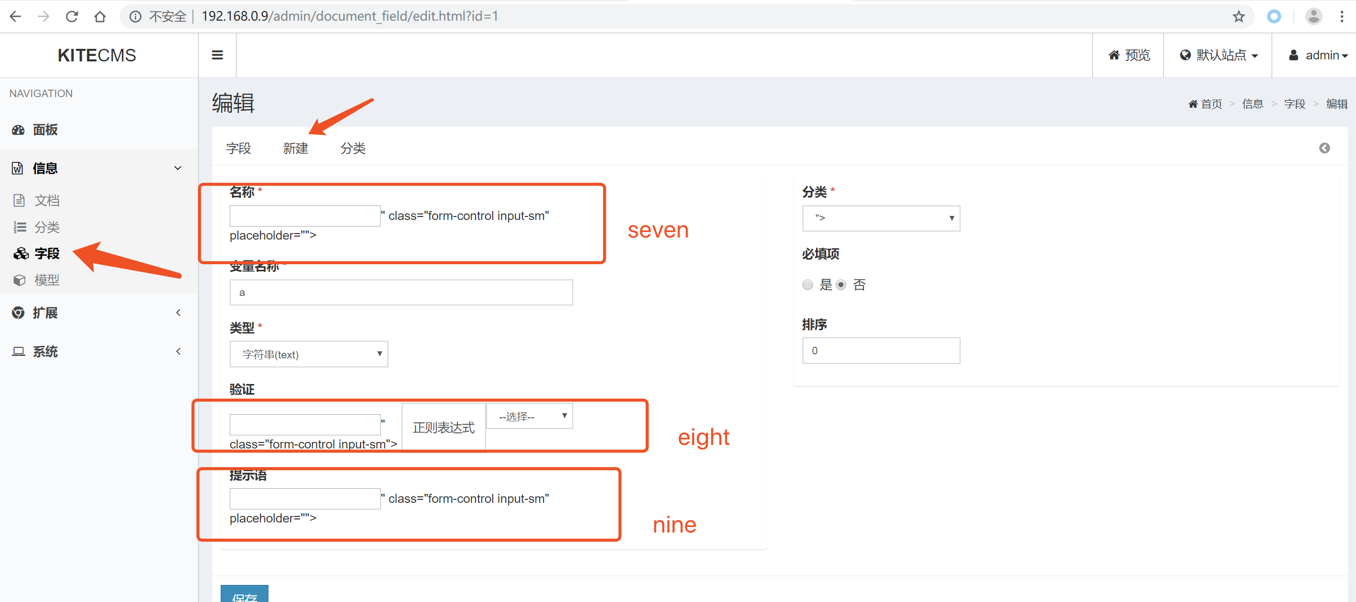The width and height of the screenshot is (1356, 602).
Task: Select the 是 required radio button
Action: point(807,285)
